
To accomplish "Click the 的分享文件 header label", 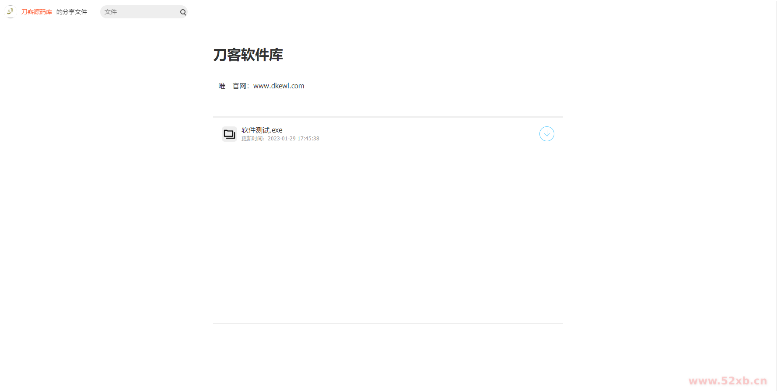I will click(x=72, y=12).
